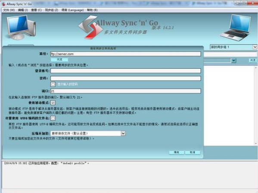The height and width of the screenshot is (193, 258).
Task: Close the Allway Sync window
Action: tap(253, 3)
